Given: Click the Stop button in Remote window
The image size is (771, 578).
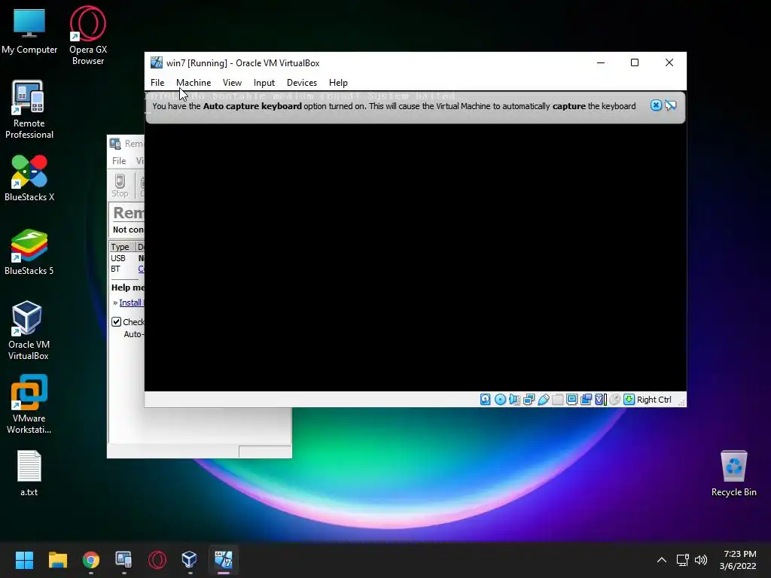Looking at the screenshot, I should pyautogui.click(x=120, y=186).
